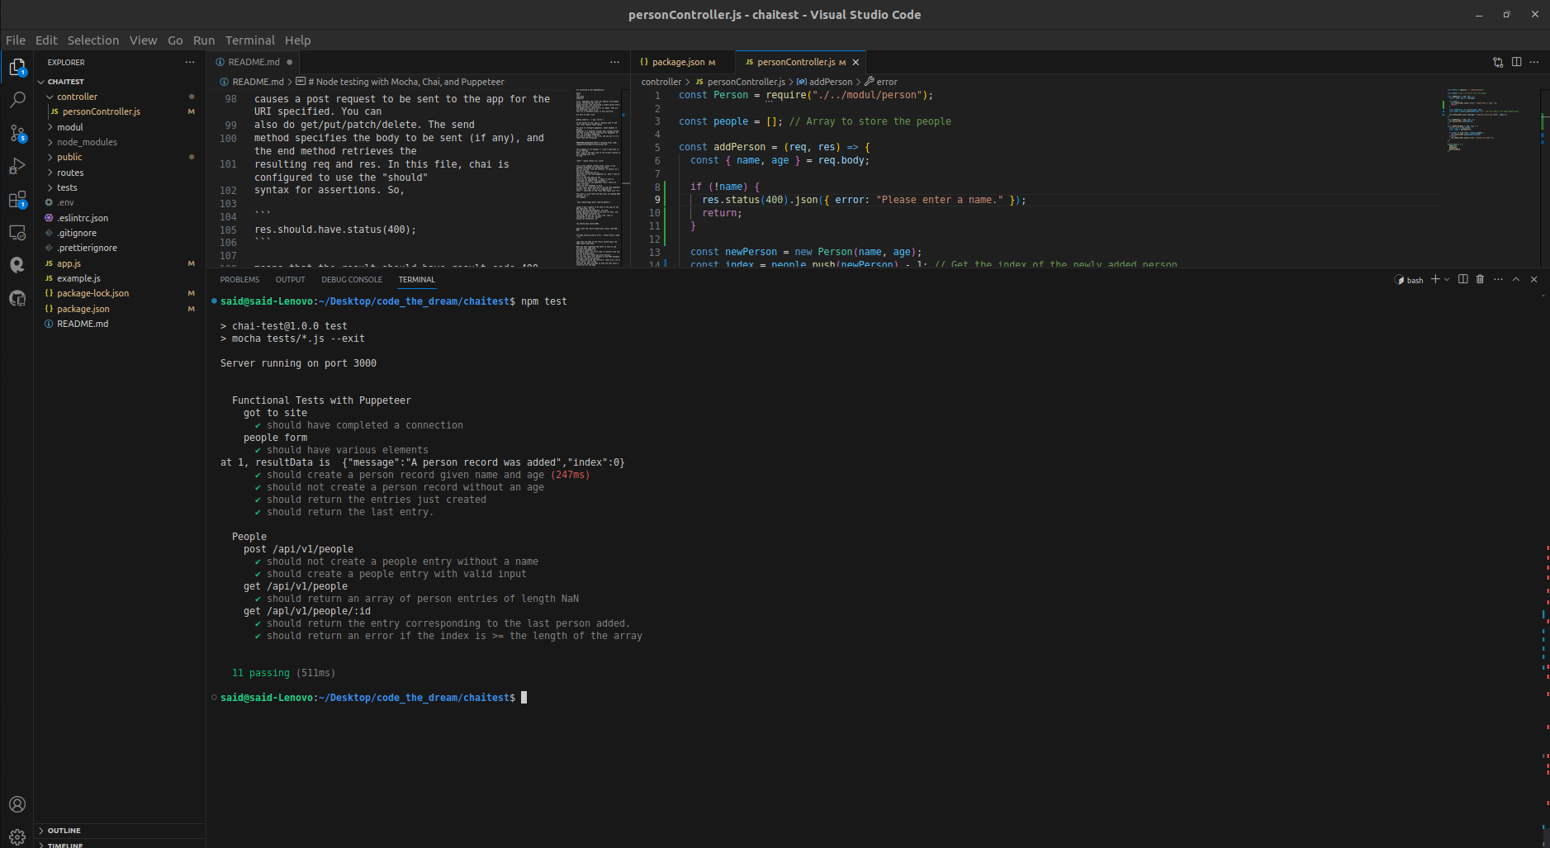Open package.json in the explorer tree
The width and height of the screenshot is (1550, 848).
119,309
